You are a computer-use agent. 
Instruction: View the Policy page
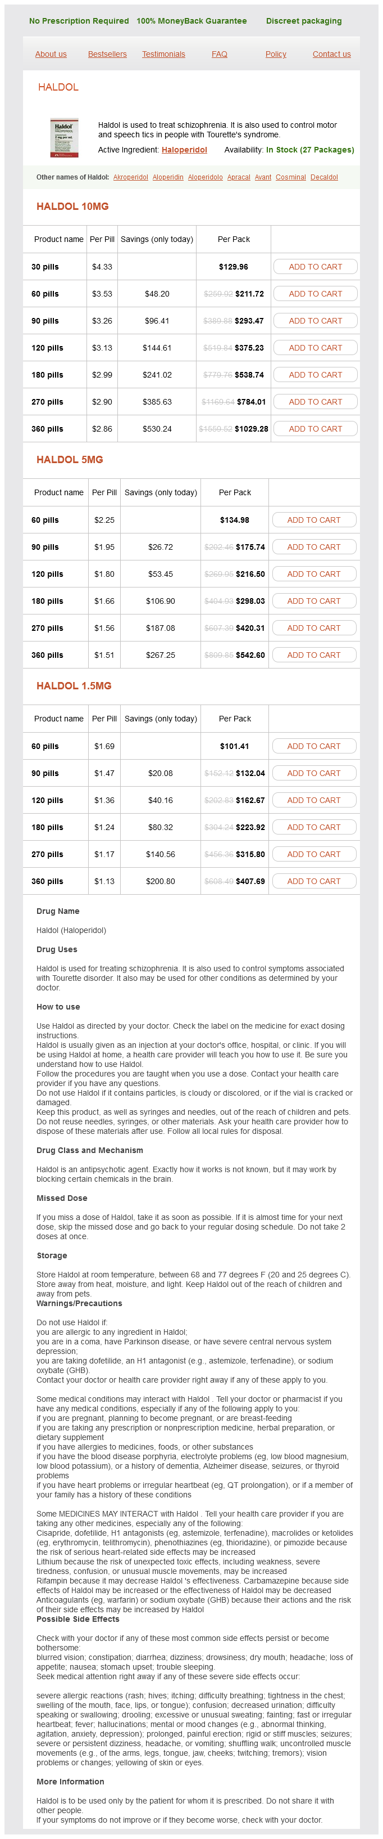[276, 54]
